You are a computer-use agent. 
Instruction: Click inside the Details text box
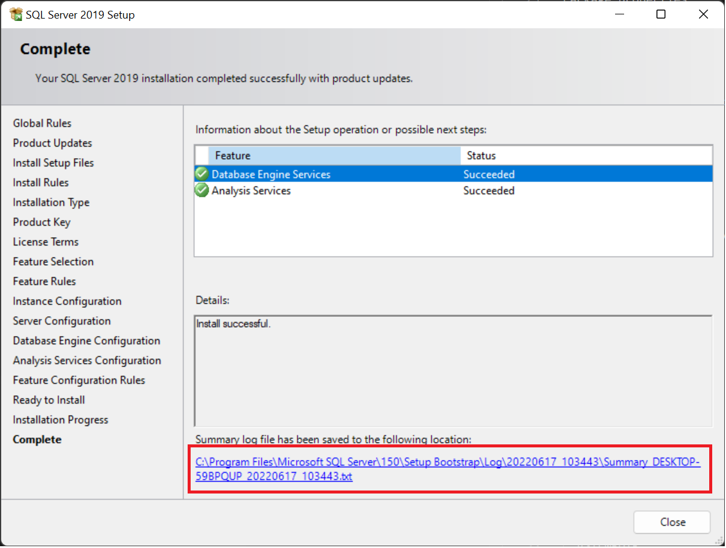pos(453,371)
